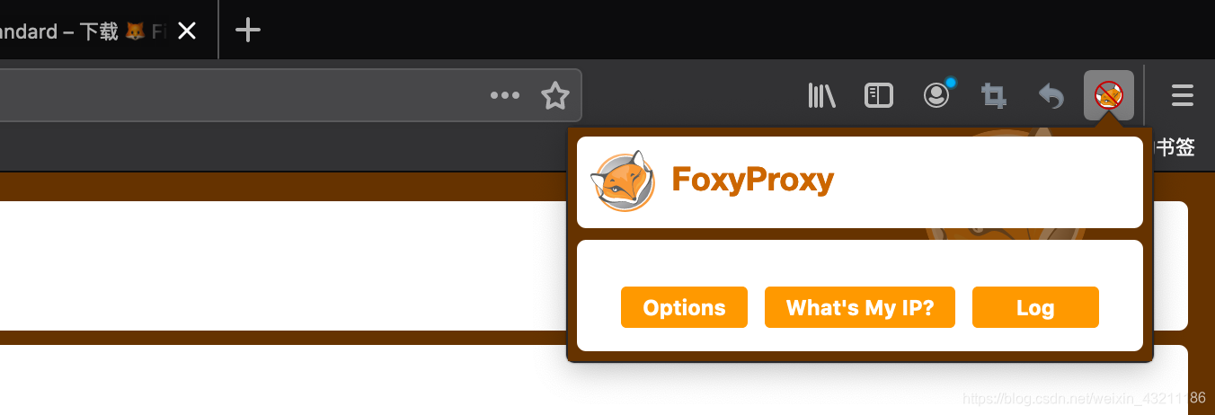Viewport: 1215px width, 415px height.
Task: Click the undo curved arrow icon
Action: (x=1051, y=95)
